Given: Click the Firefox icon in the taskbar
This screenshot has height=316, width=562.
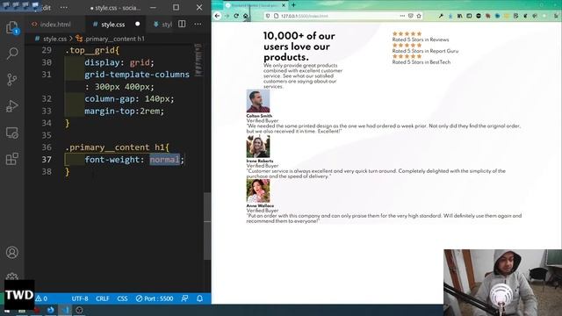Looking at the screenshot, I should pos(51,310).
